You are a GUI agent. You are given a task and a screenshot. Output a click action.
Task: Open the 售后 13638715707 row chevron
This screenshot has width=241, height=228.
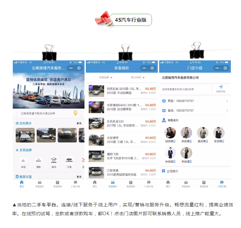pyautogui.click(x=227, y=111)
